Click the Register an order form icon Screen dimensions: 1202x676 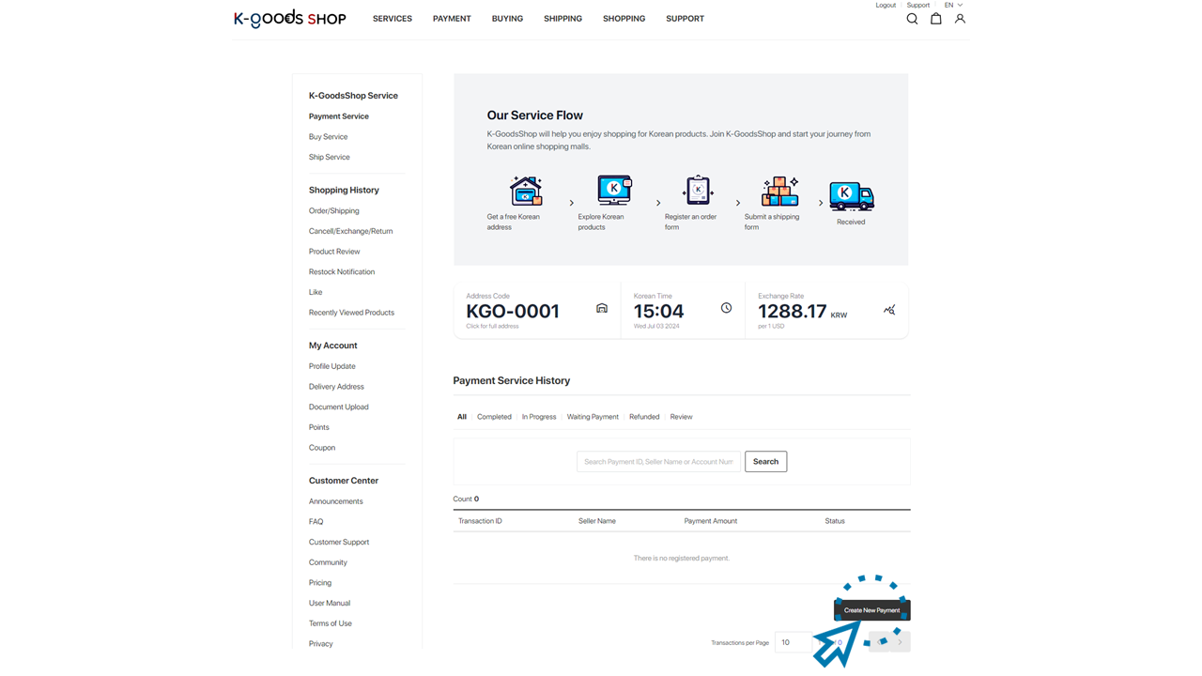[698, 191]
